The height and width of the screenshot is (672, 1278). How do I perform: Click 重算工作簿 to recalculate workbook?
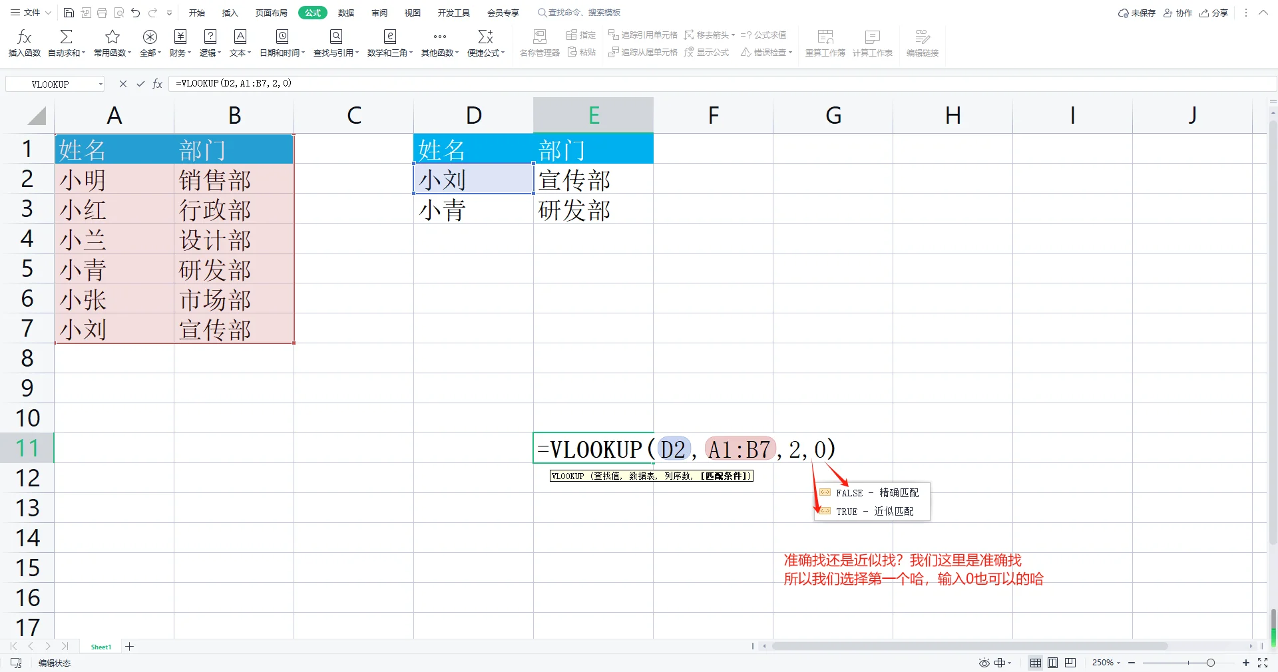tap(825, 42)
